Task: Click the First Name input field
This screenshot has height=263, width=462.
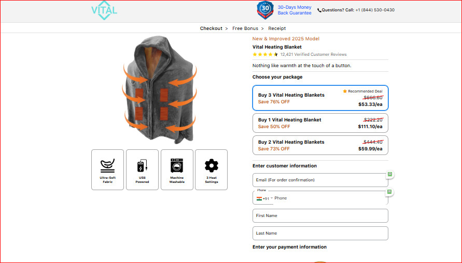Action: (x=320, y=215)
